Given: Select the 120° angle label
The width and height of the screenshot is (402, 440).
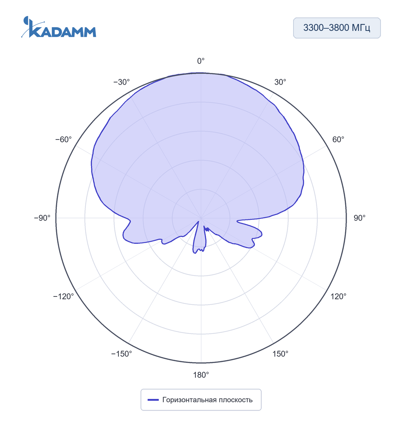Looking at the screenshot, I should 339,296.
